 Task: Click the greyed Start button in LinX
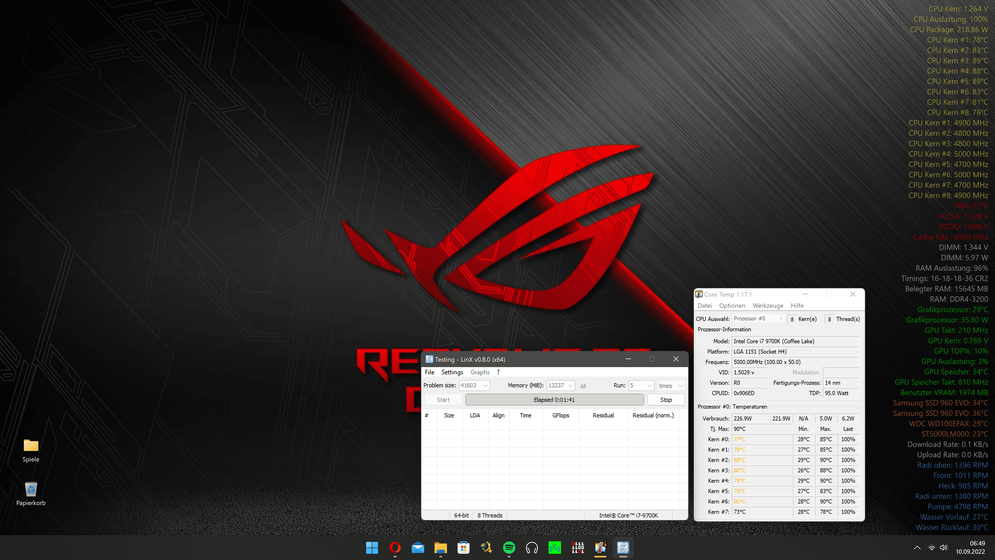443,400
